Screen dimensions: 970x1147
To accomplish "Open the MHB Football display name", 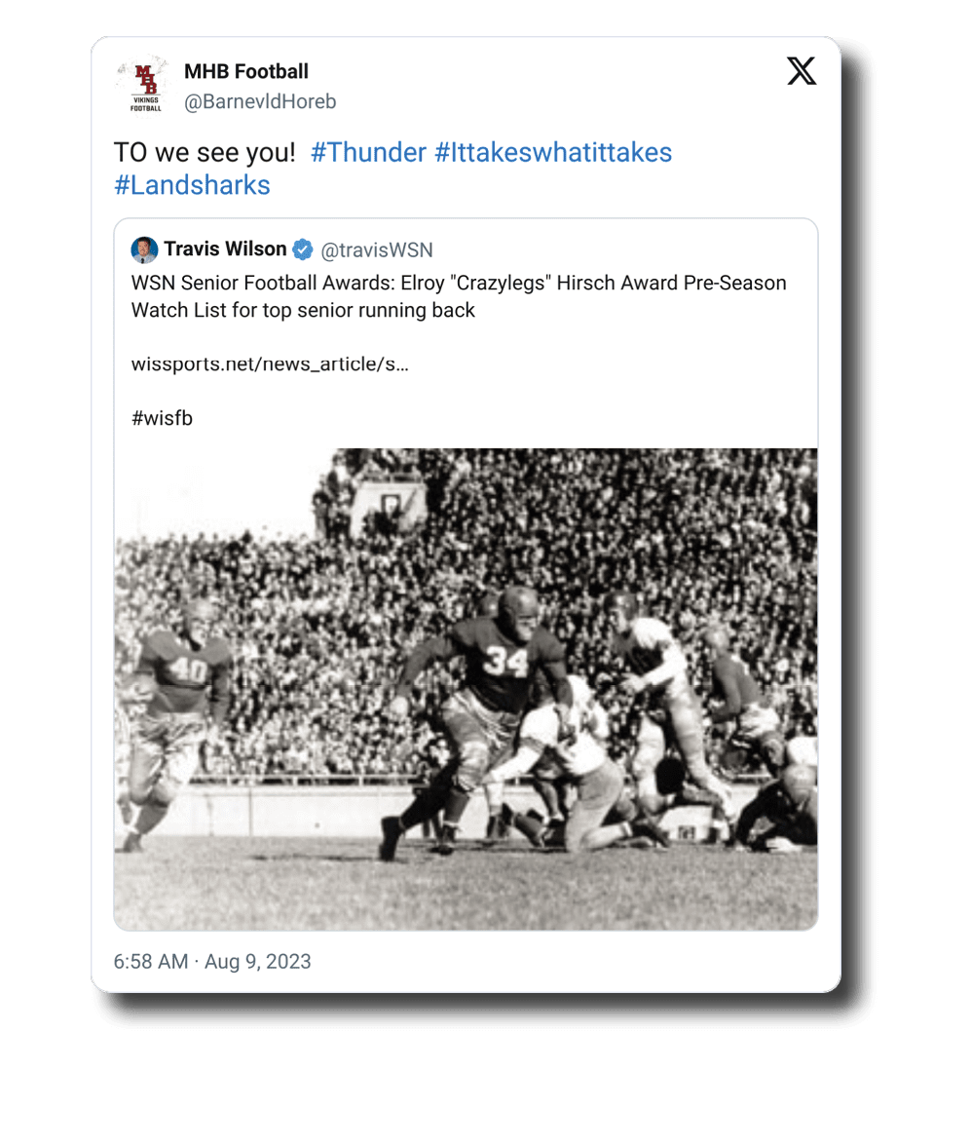I will (246, 71).
